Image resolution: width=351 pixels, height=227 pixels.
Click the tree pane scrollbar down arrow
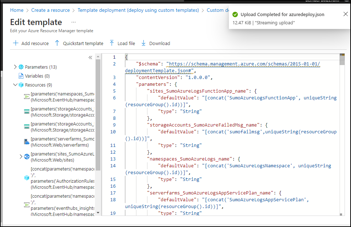[x=98, y=213]
